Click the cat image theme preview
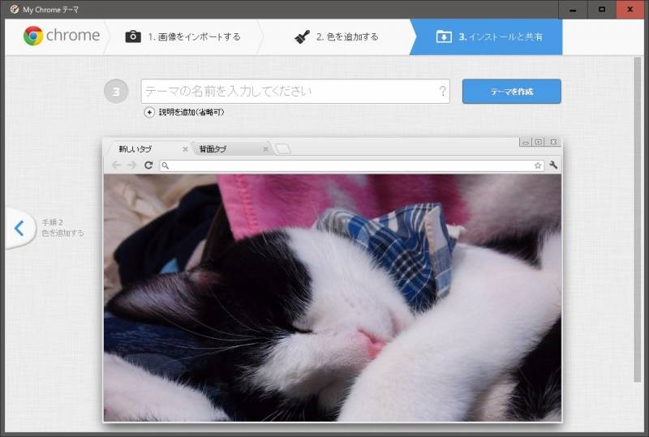This screenshot has height=437, width=649. [x=333, y=298]
